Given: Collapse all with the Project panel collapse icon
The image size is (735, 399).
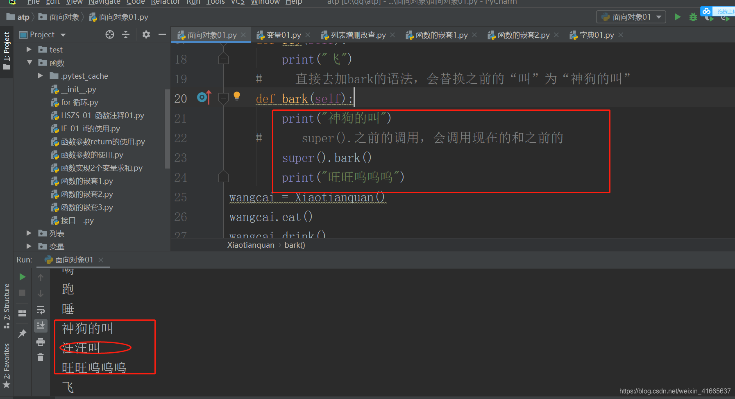Looking at the screenshot, I should coord(126,34).
